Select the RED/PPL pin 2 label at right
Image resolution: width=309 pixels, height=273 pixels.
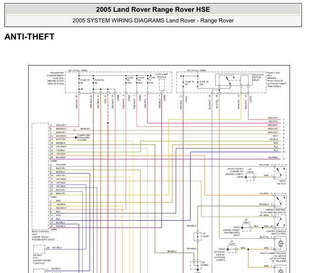pyautogui.click(x=273, y=121)
